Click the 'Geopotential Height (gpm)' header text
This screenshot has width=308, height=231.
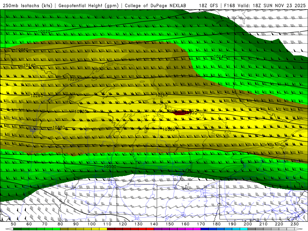(x=89, y=5)
